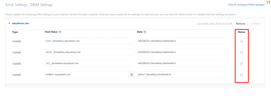
Task: Click CNAME in the sevck row
Action: pyautogui.click(x=17, y=52)
